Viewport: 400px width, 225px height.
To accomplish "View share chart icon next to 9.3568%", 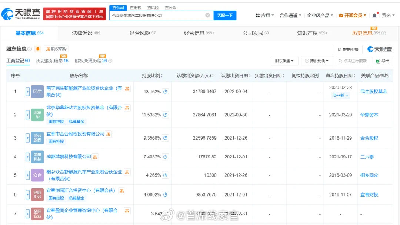I will tap(165, 138).
